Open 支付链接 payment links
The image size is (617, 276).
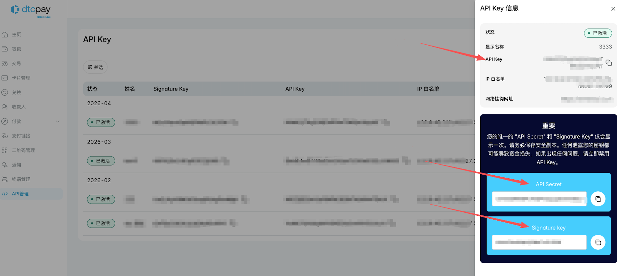tap(21, 136)
